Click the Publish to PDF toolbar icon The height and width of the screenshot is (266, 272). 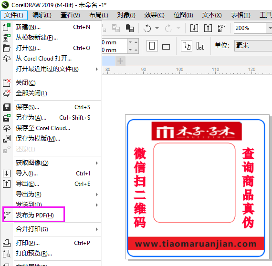click(x=221, y=28)
